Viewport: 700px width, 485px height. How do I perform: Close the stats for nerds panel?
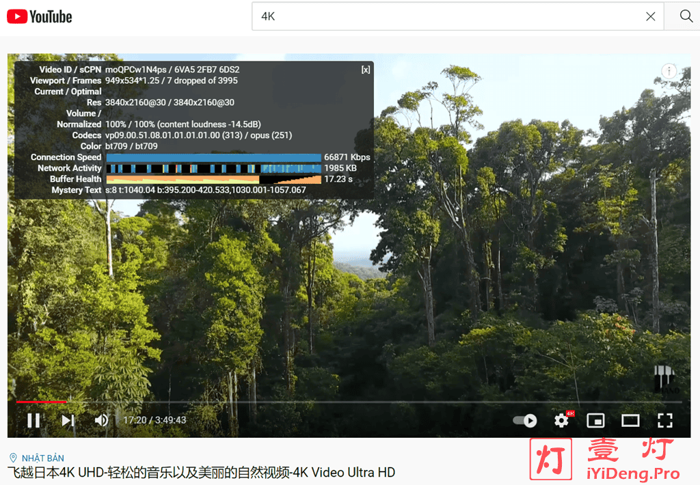tap(366, 70)
